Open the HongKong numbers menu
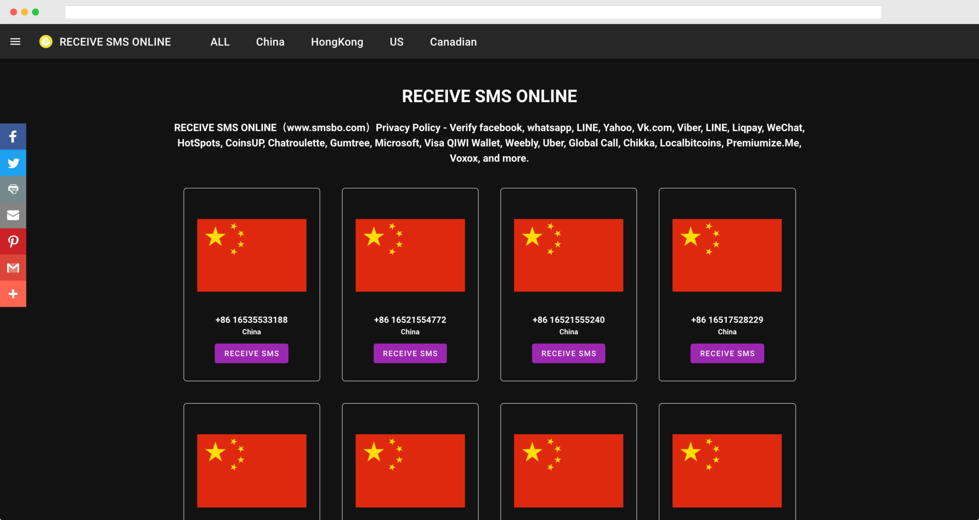Viewport: 979px width, 520px height. coord(337,42)
